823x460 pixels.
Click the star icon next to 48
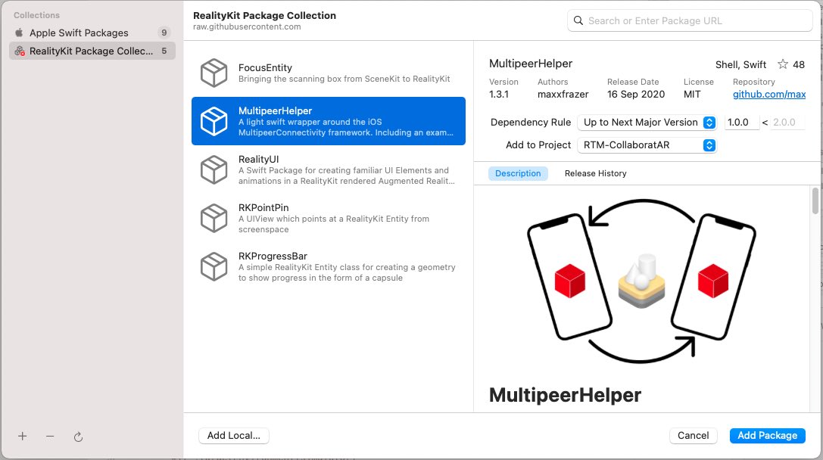(x=783, y=64)
